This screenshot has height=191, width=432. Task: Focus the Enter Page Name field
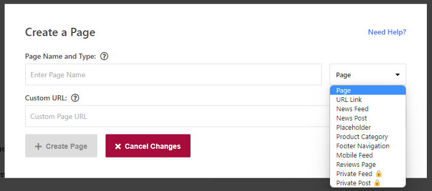174,75
